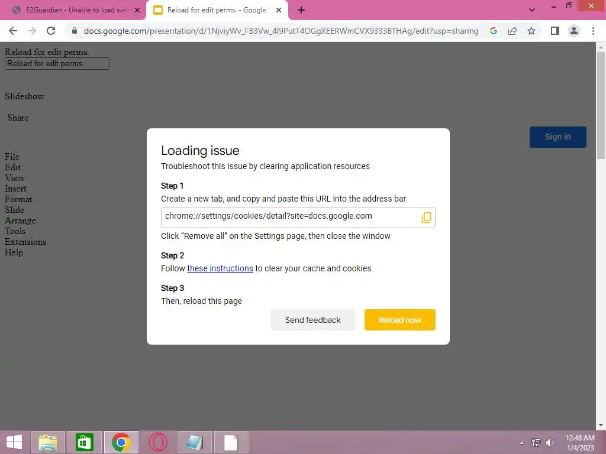Click the address bar URL
606x454 pixels.
(281, 31)
